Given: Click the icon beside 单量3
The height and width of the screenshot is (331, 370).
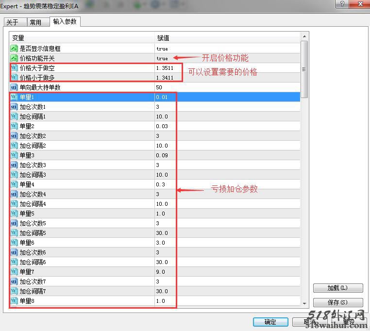Looking at the screenshot, I should (x=14, y=155).
